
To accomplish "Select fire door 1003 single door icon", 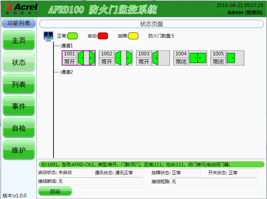I will [x=155, y=58].
